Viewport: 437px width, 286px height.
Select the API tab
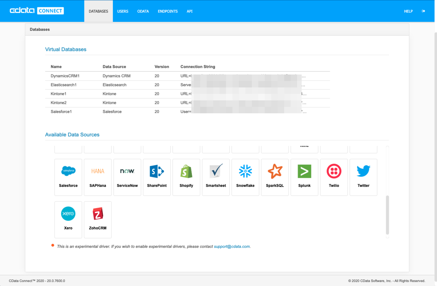(x=190, y=11)
